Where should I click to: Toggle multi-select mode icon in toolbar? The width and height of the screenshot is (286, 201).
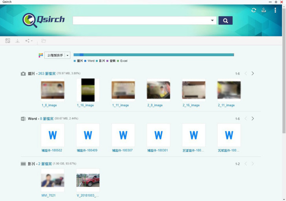point(8,41)
